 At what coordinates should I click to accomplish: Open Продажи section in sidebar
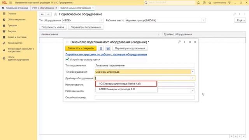click(x=12, y=25)
